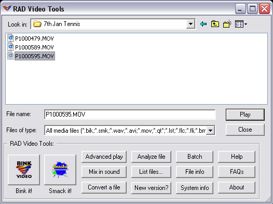Open the About dialog

click(x=237, y=187)
